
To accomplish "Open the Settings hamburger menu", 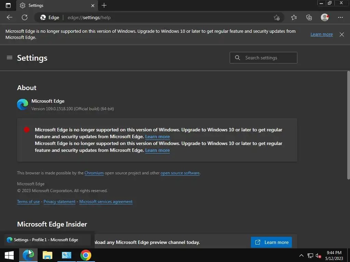I will (x=10, y=58).
